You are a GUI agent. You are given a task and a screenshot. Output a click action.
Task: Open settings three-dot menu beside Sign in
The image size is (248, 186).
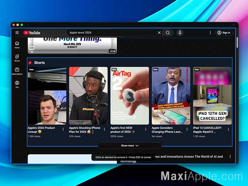(x=210, y=33)
